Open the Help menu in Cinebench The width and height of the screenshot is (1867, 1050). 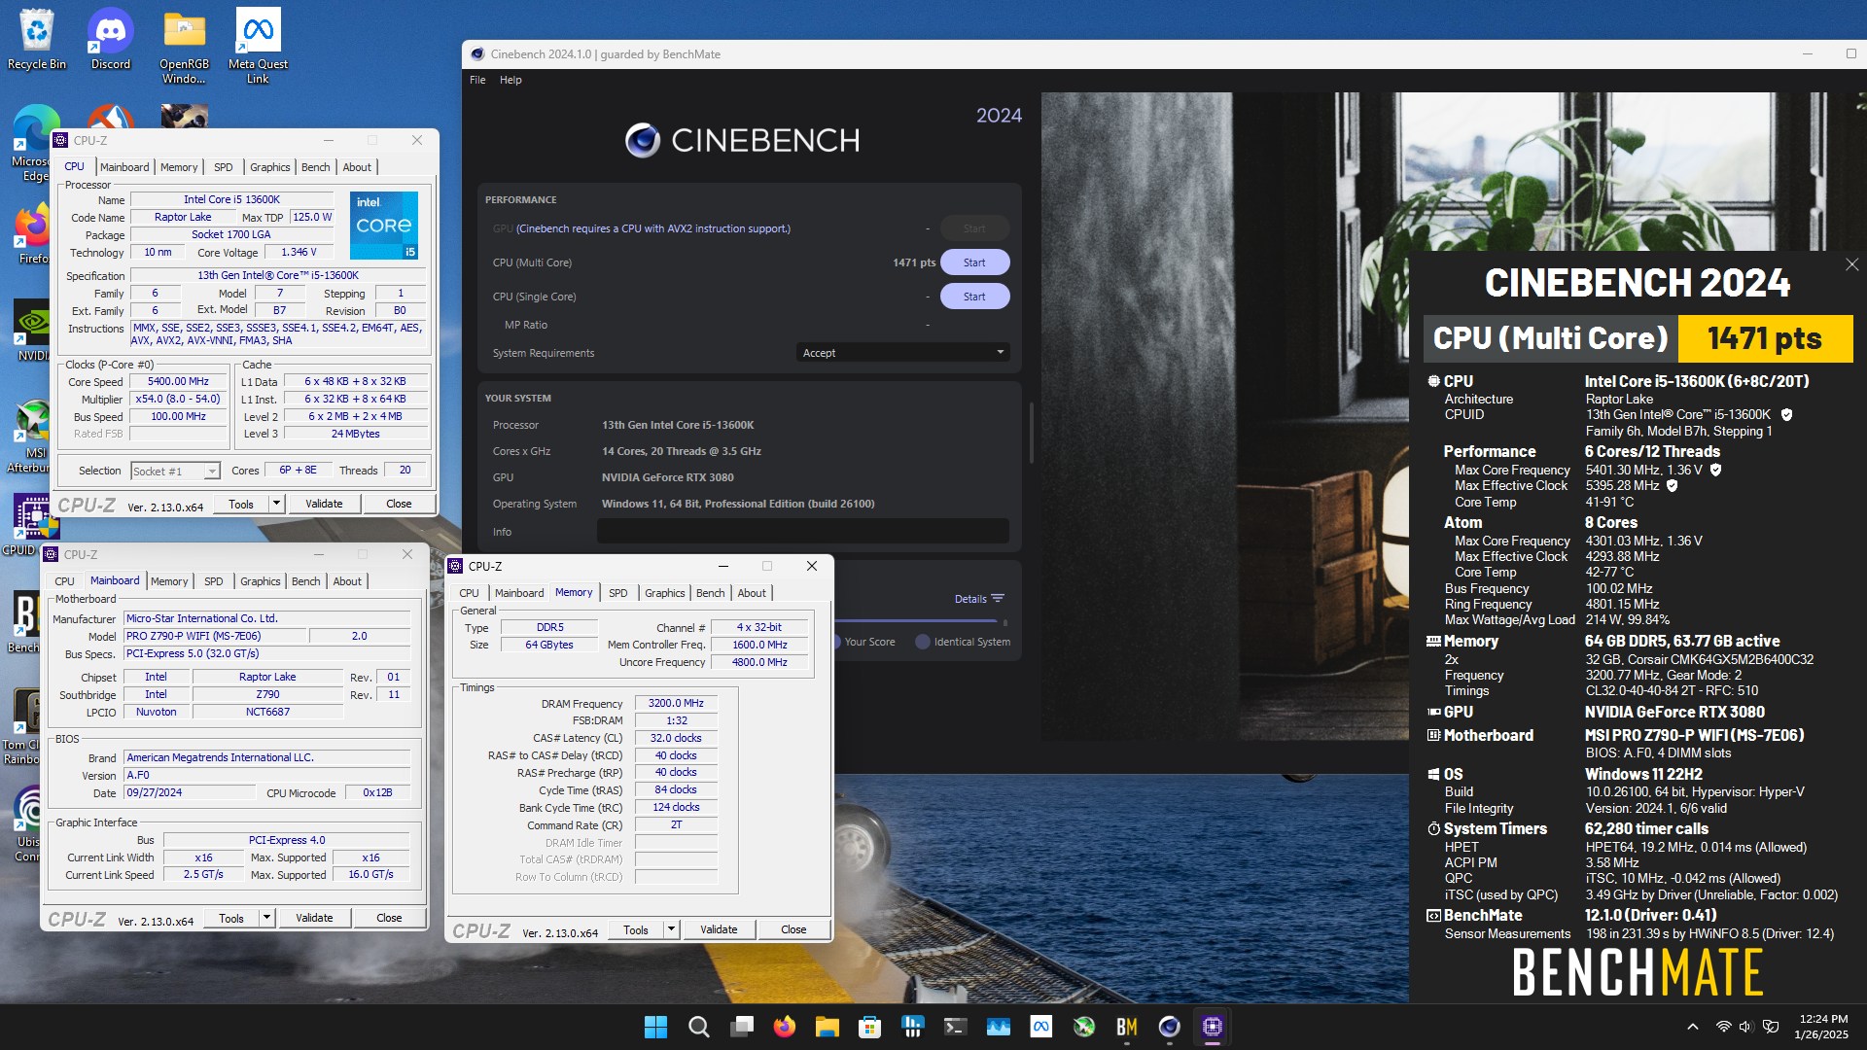point(511,80)
